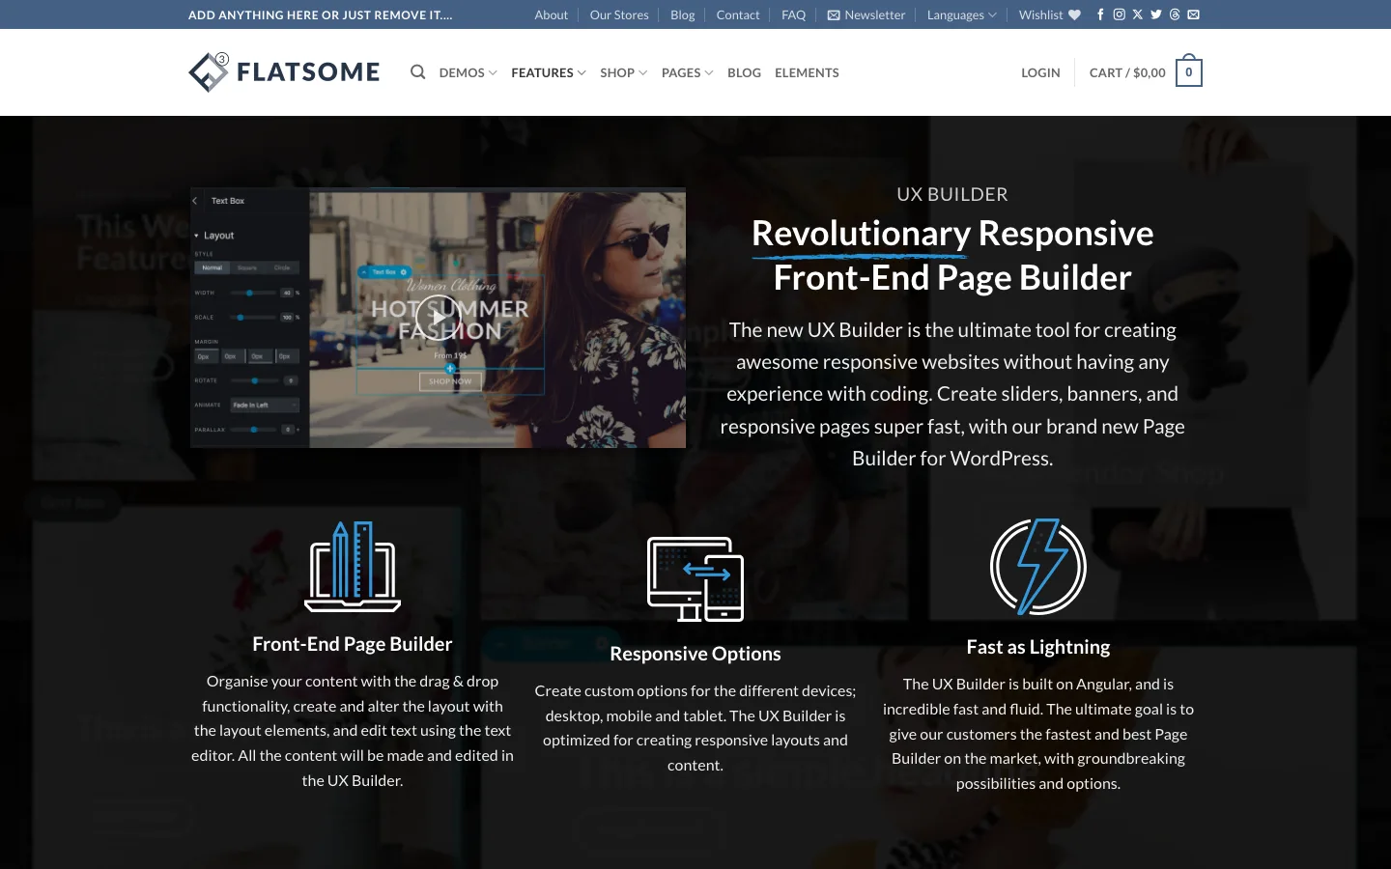Expand the Demos menu
Image resolution: width=1391 pixels, height=869 pixels.
pos(468,72)
